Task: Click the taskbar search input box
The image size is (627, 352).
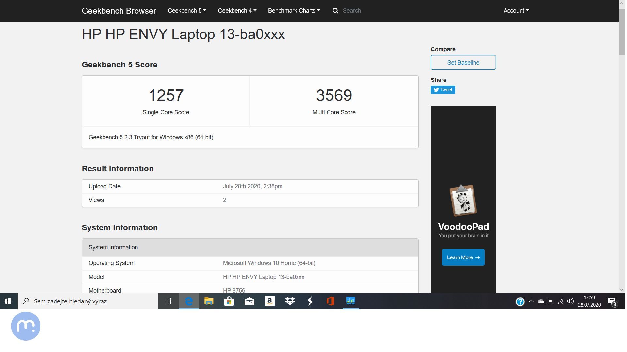Action: coord(88,301)
